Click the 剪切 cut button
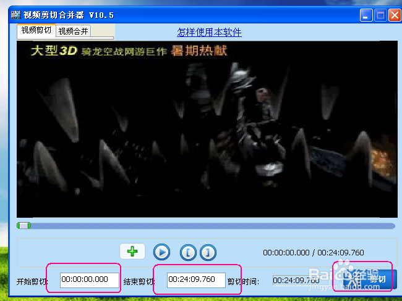 point(370,279)
